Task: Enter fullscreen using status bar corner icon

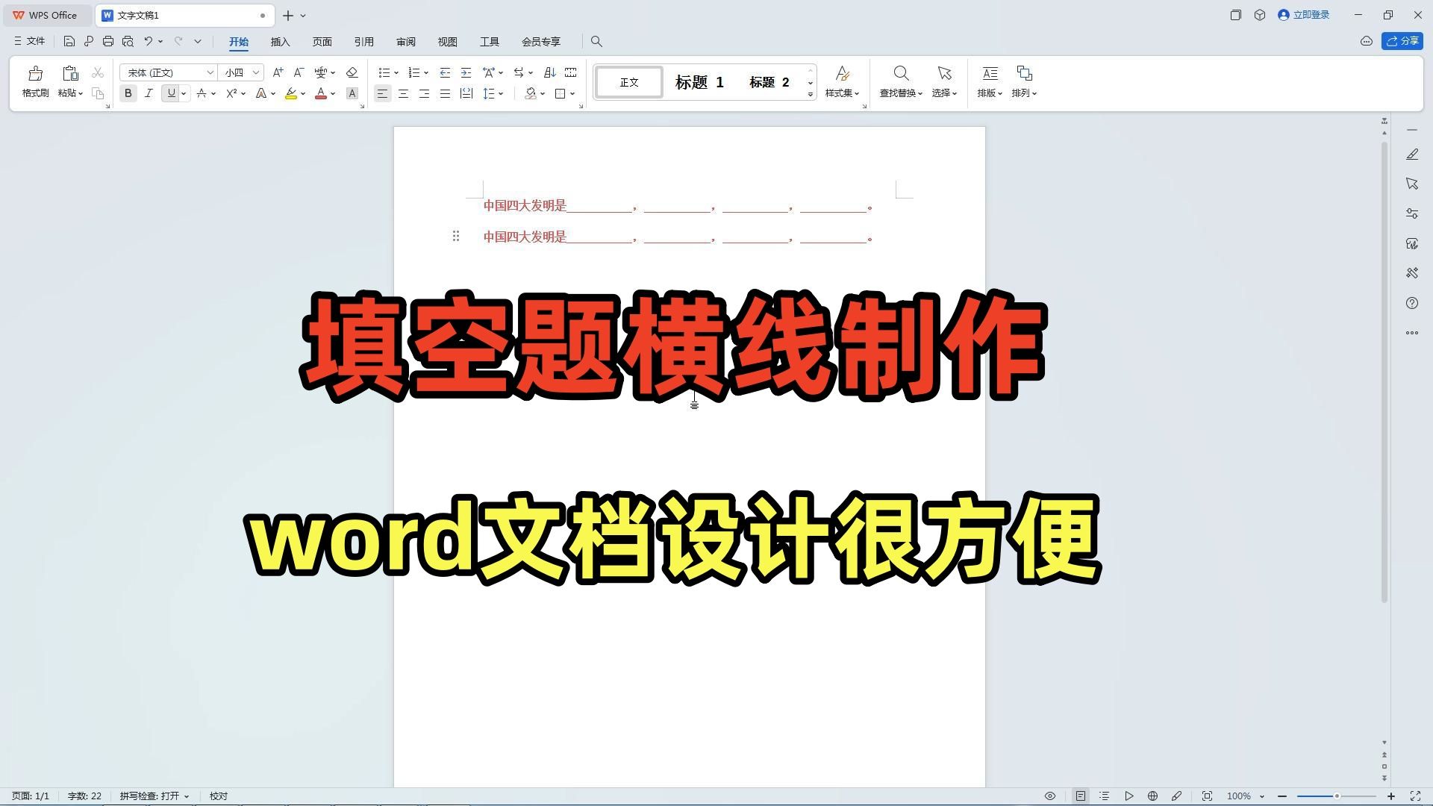Action: pos(1415,796)
